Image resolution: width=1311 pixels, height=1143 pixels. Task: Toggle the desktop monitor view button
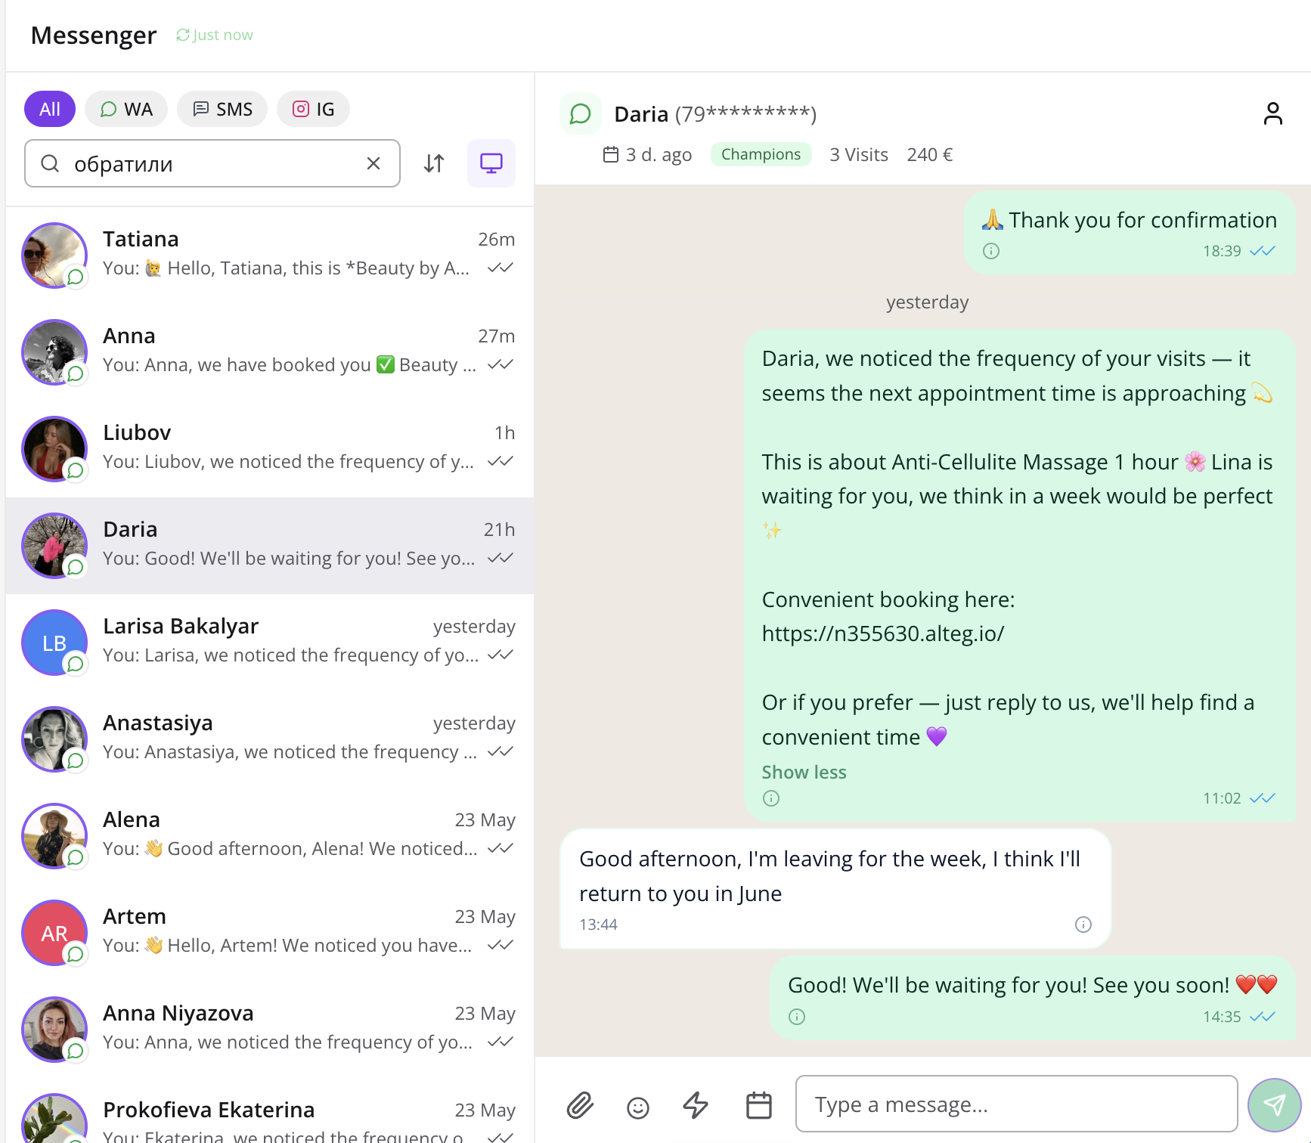click(x=491, y=163)
